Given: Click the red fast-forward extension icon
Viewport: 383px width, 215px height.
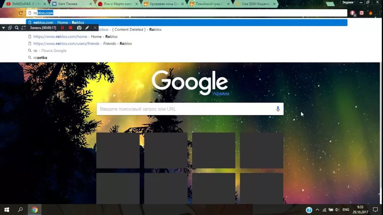Looking at the screenshot, I should coord(362,13).
